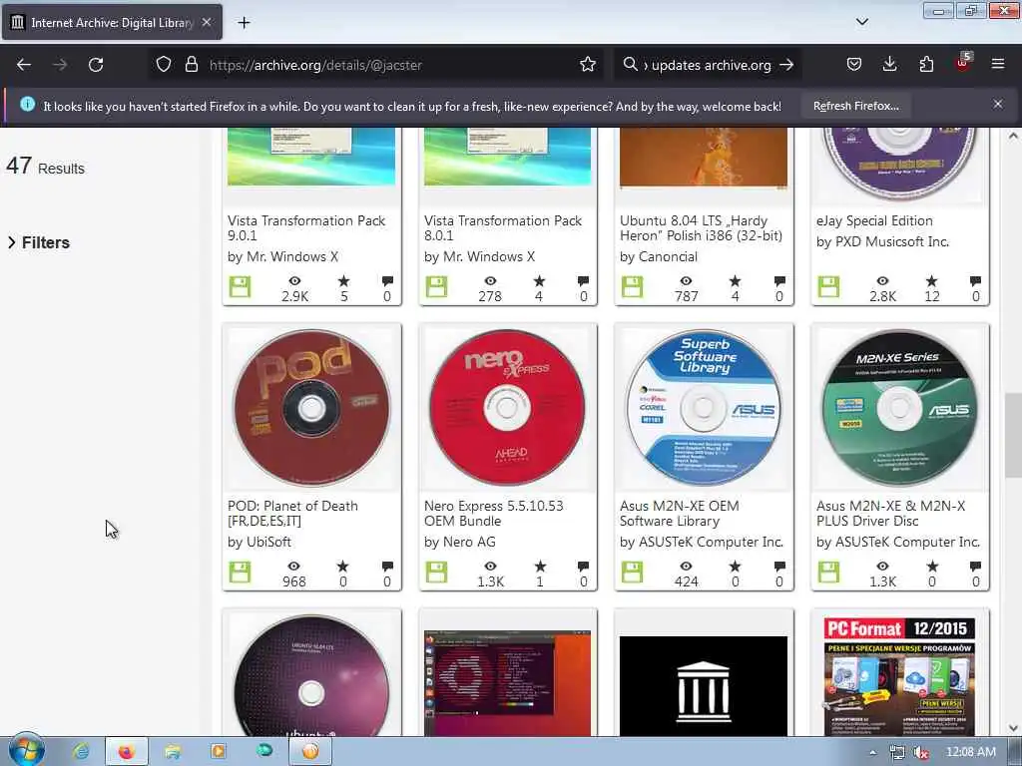This screenshot has width=1022, height=766.
Task: List all tabs with the chevron
Action: [x=861, y=22]
